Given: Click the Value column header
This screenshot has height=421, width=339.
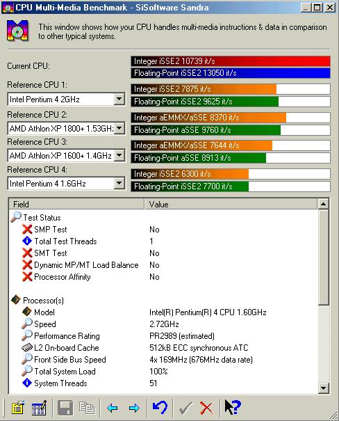Looking at the screenshot, I should [x=231, y=205].
